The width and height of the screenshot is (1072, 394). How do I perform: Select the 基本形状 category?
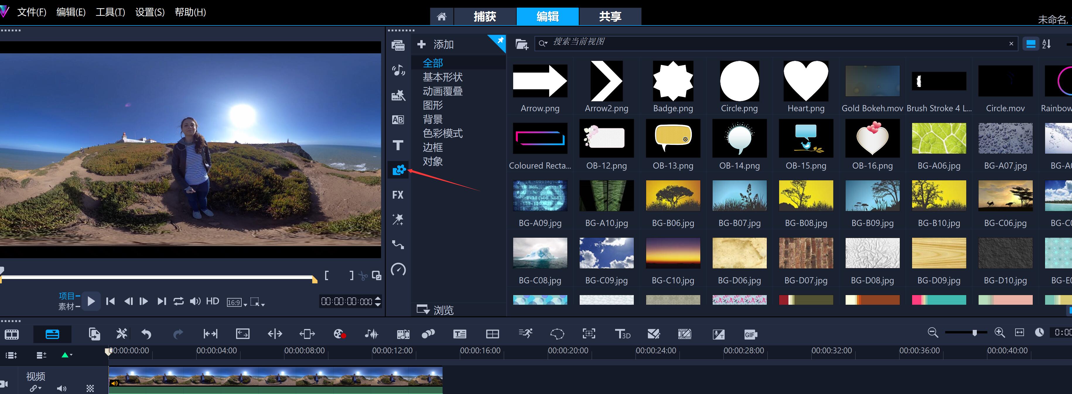tap(442, 77)
